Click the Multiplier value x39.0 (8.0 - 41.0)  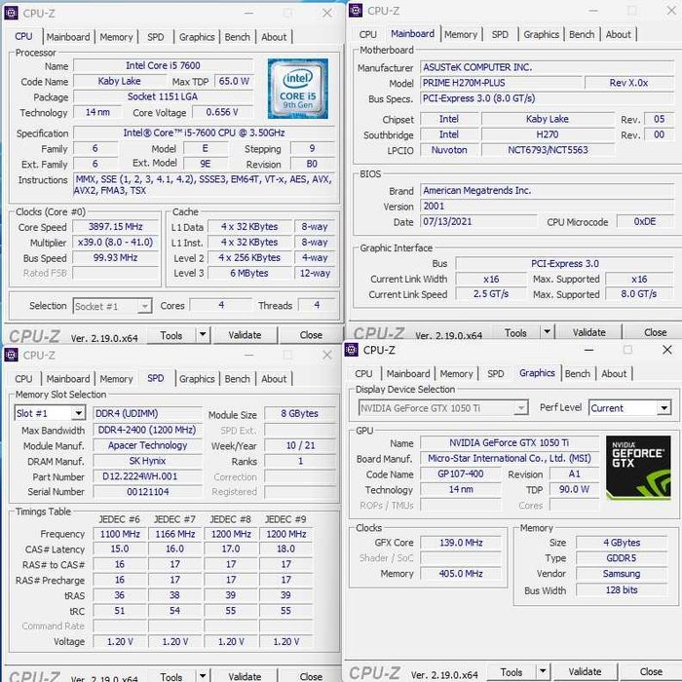point(116,243)
